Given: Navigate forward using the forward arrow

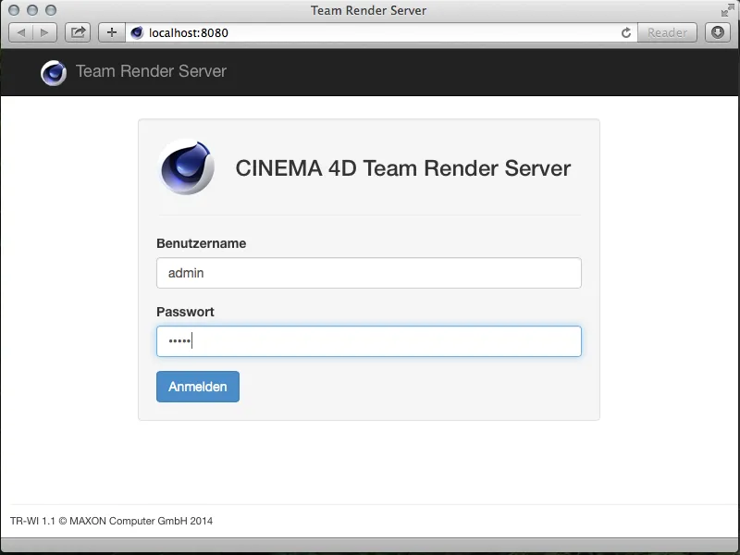Looking at the screenshot, I should point(45,31).
